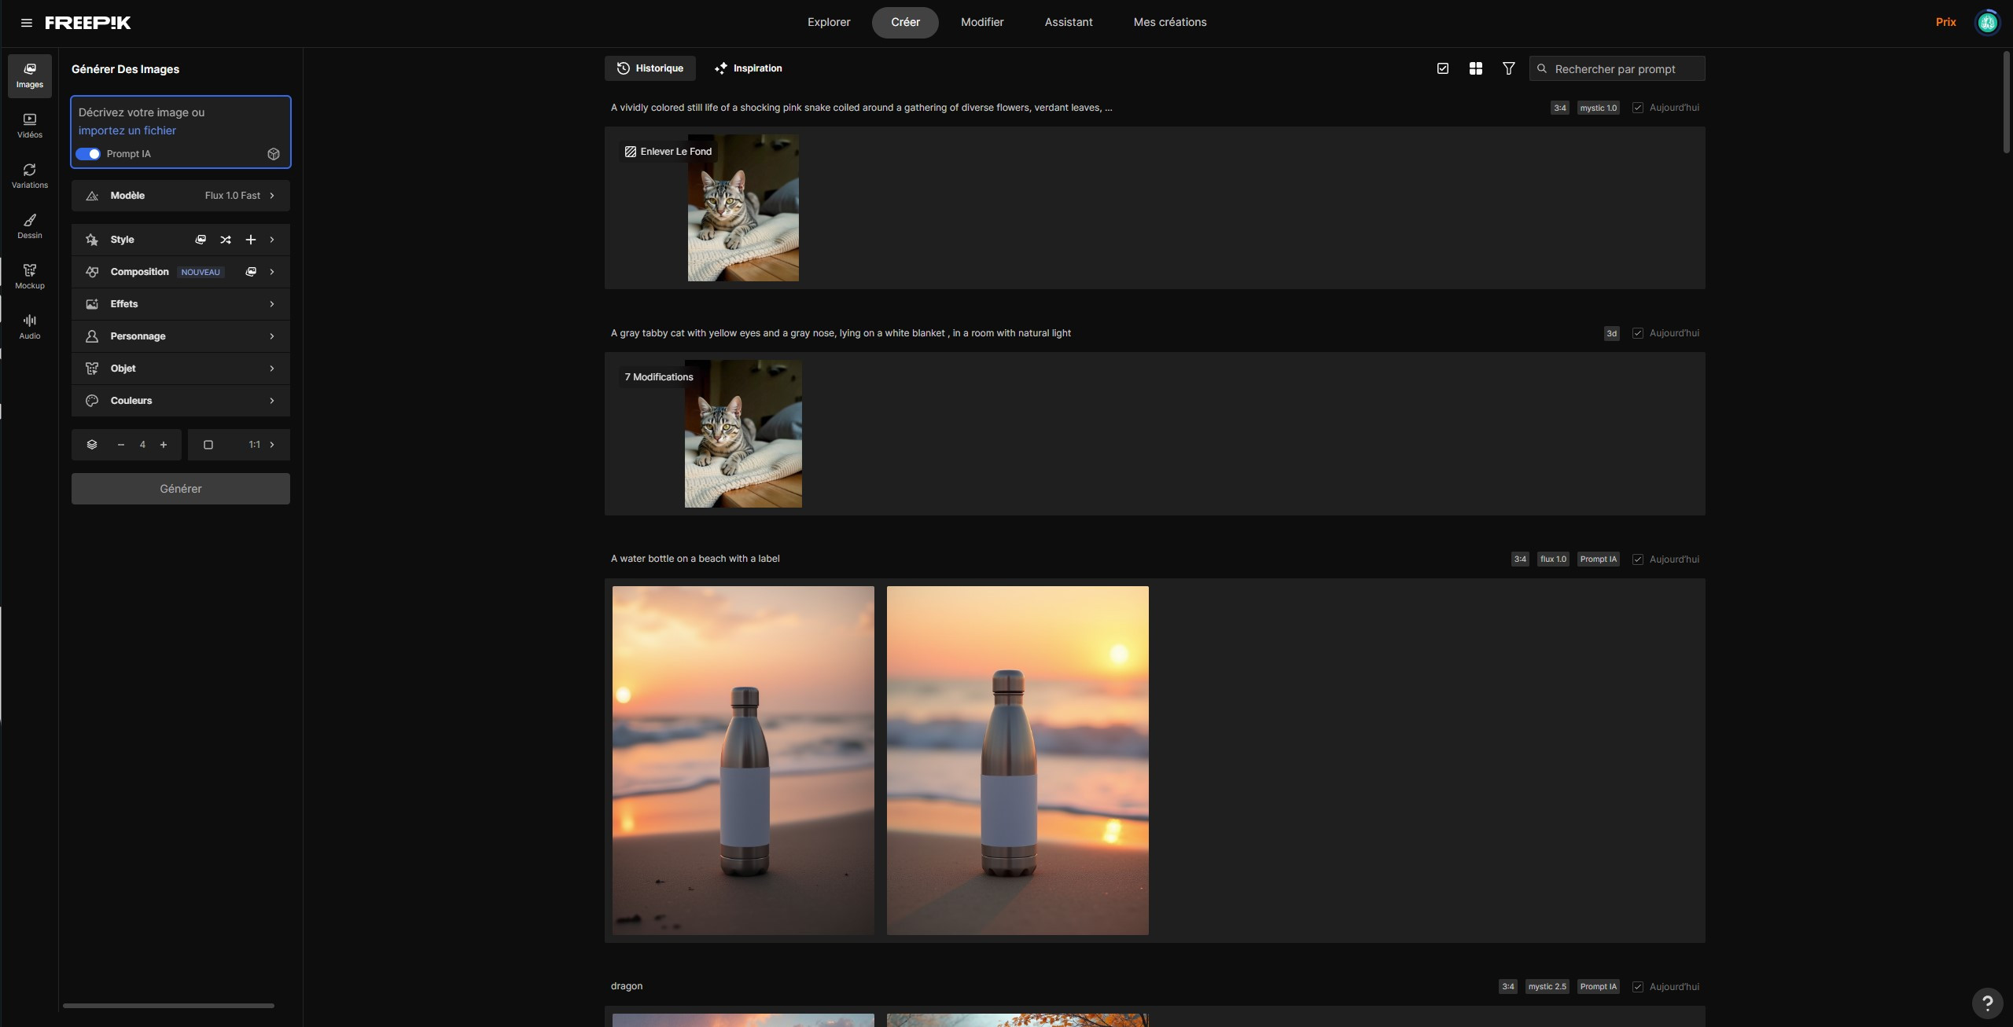The image size is (2013, 1027).
Task: Open the Vidéos sidebar tool
Action: [x=30, y=126]
